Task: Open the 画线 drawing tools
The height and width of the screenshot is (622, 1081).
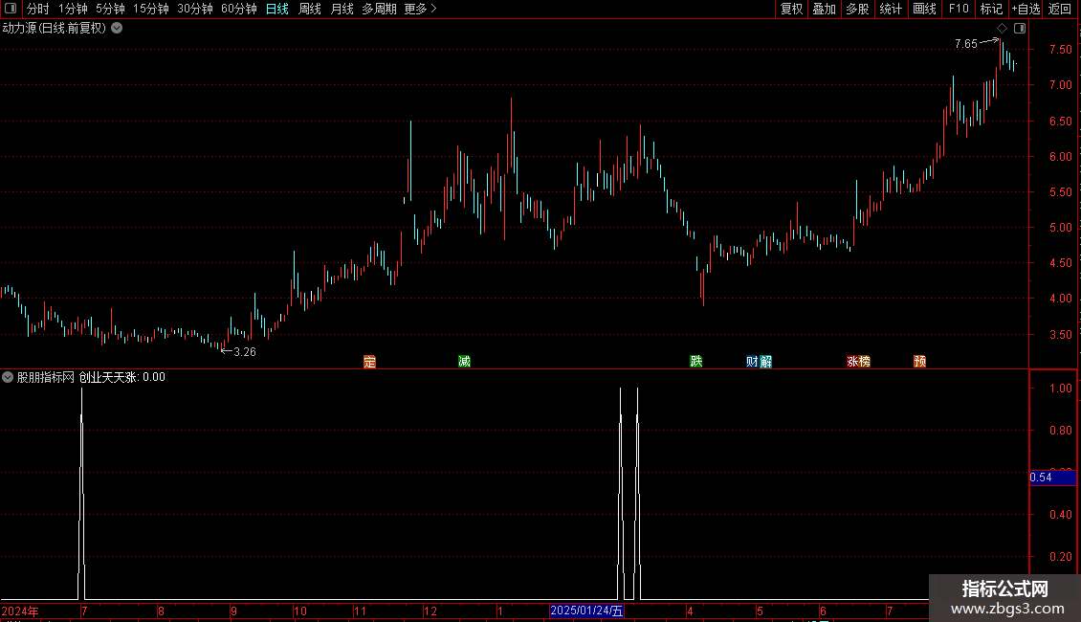Action: 924,9
